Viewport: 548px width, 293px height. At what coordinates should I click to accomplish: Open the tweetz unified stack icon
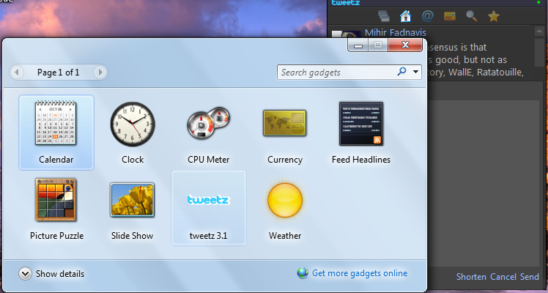click(x=384, y=16)
